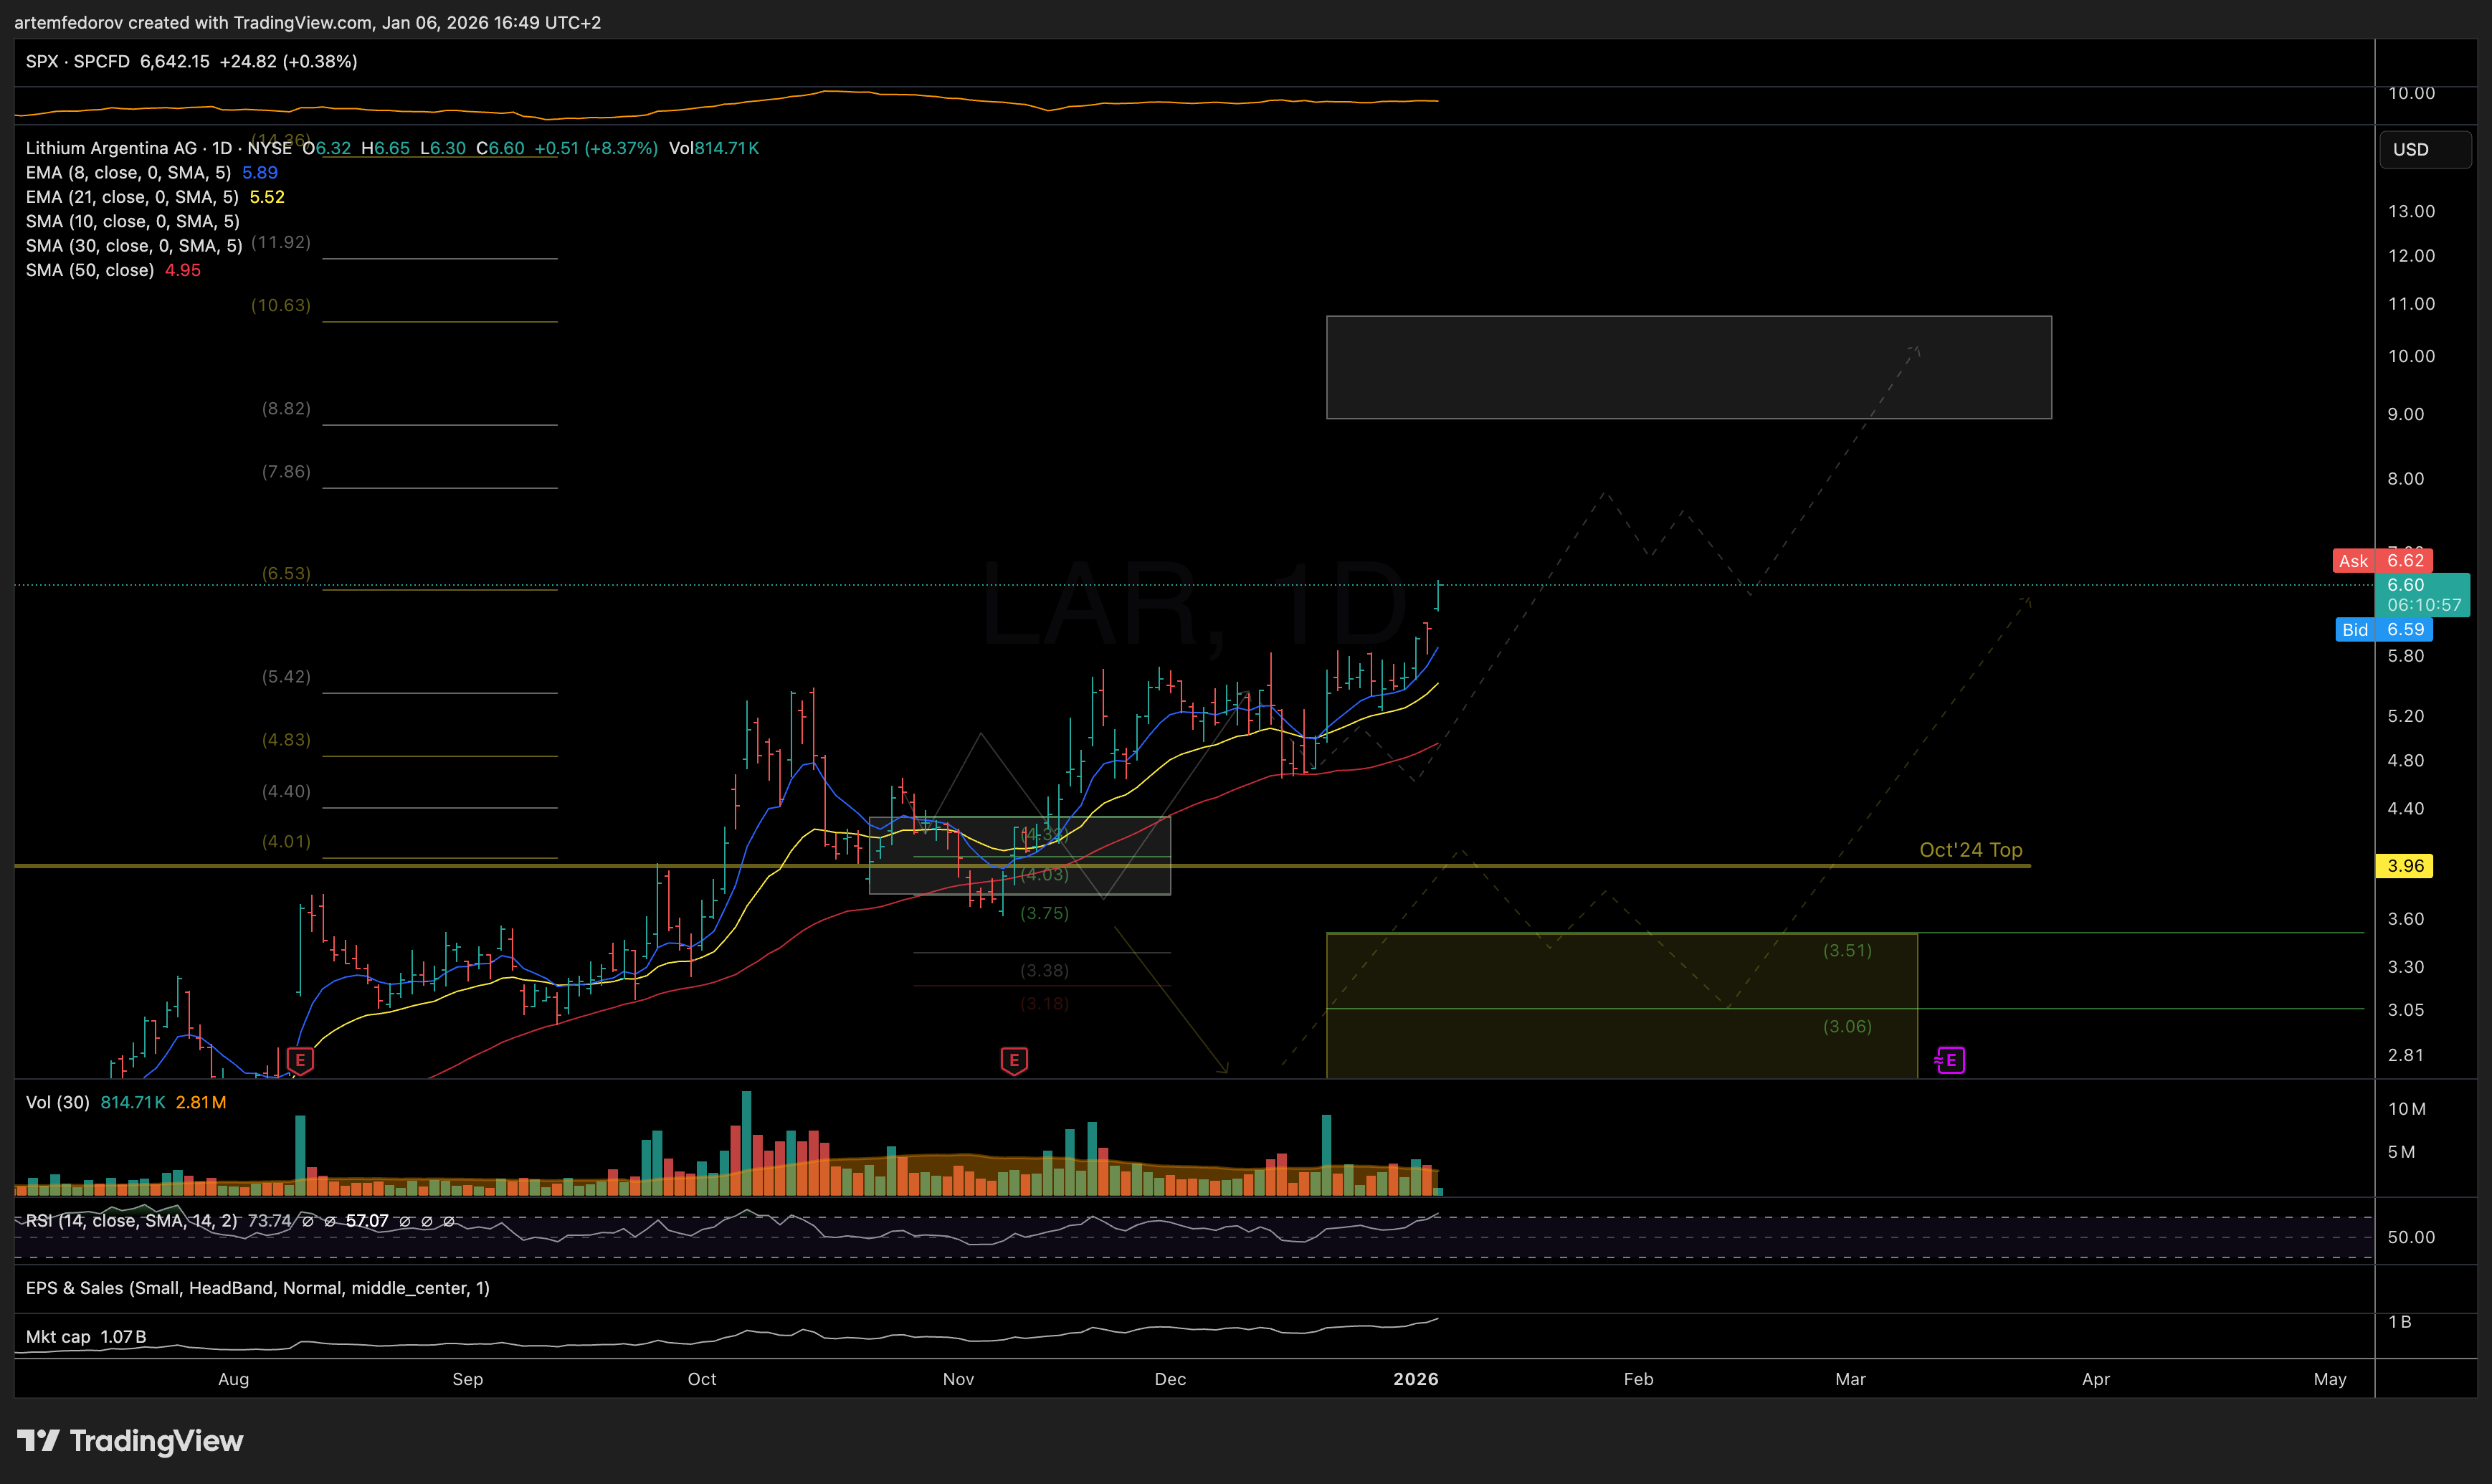This screenshot has height=1484, width=2492.
Task: Click the Mar label on the time axis
Action: 1850,1379
